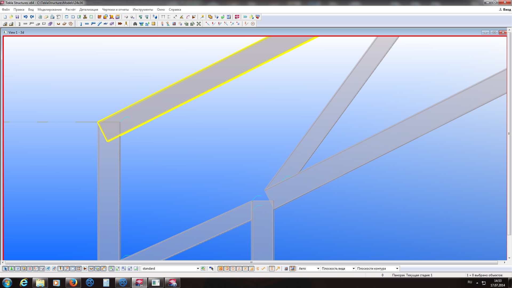Viewport: 512px width, 288px height.
Task: Select the Create steel beam tool
Action: coord(87,24)
